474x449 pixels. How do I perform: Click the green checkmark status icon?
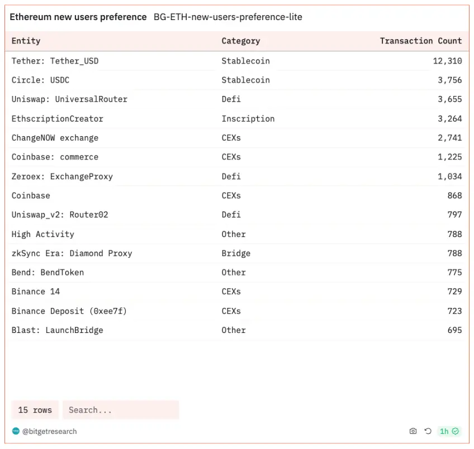pyautogui.click(x=456, y=431)
